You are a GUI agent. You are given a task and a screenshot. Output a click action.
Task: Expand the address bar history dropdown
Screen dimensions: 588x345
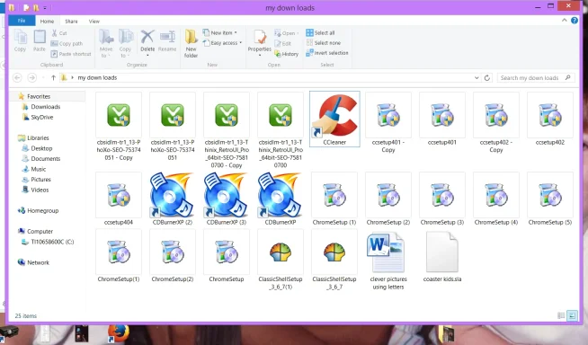tap(477, 78)
